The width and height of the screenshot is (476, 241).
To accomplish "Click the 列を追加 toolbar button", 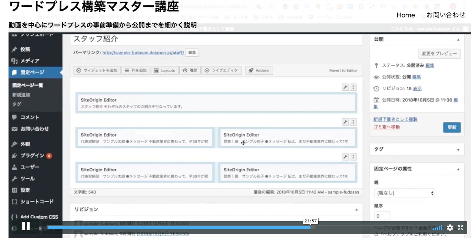I will point(136,70).
